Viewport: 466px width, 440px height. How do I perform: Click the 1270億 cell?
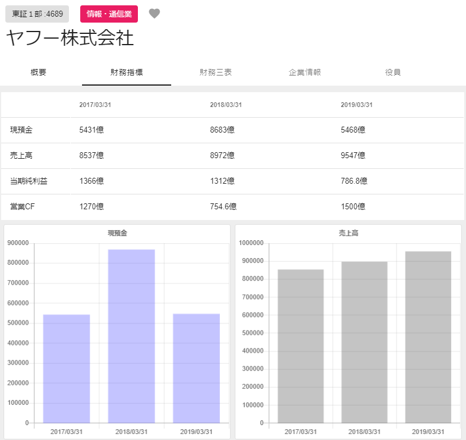click(92, 207)
